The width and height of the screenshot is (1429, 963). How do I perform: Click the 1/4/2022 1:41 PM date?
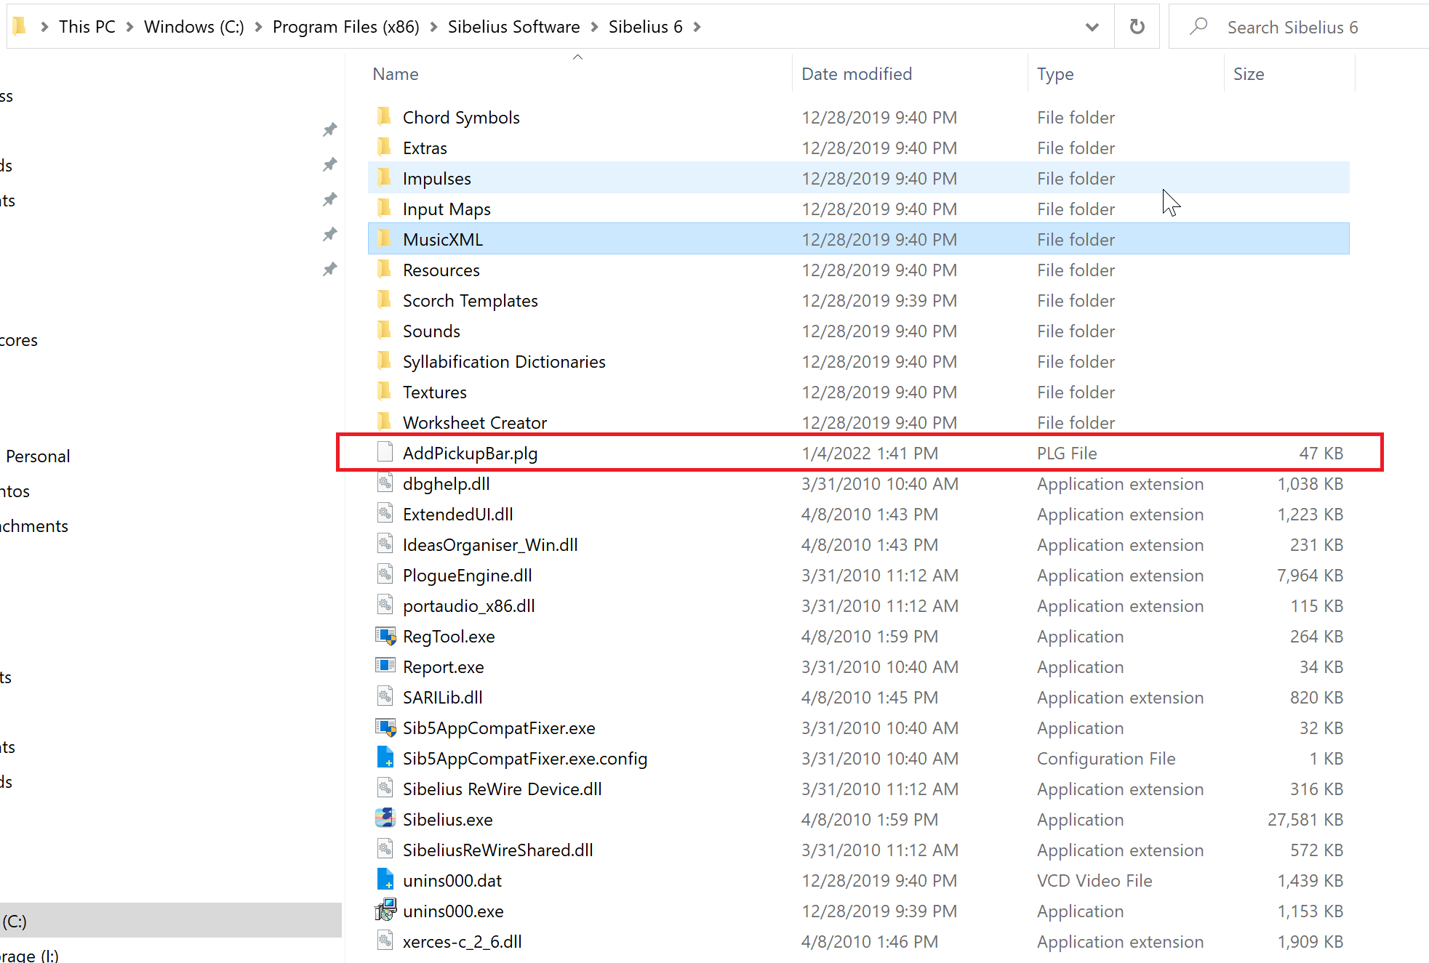click(870, 453)
